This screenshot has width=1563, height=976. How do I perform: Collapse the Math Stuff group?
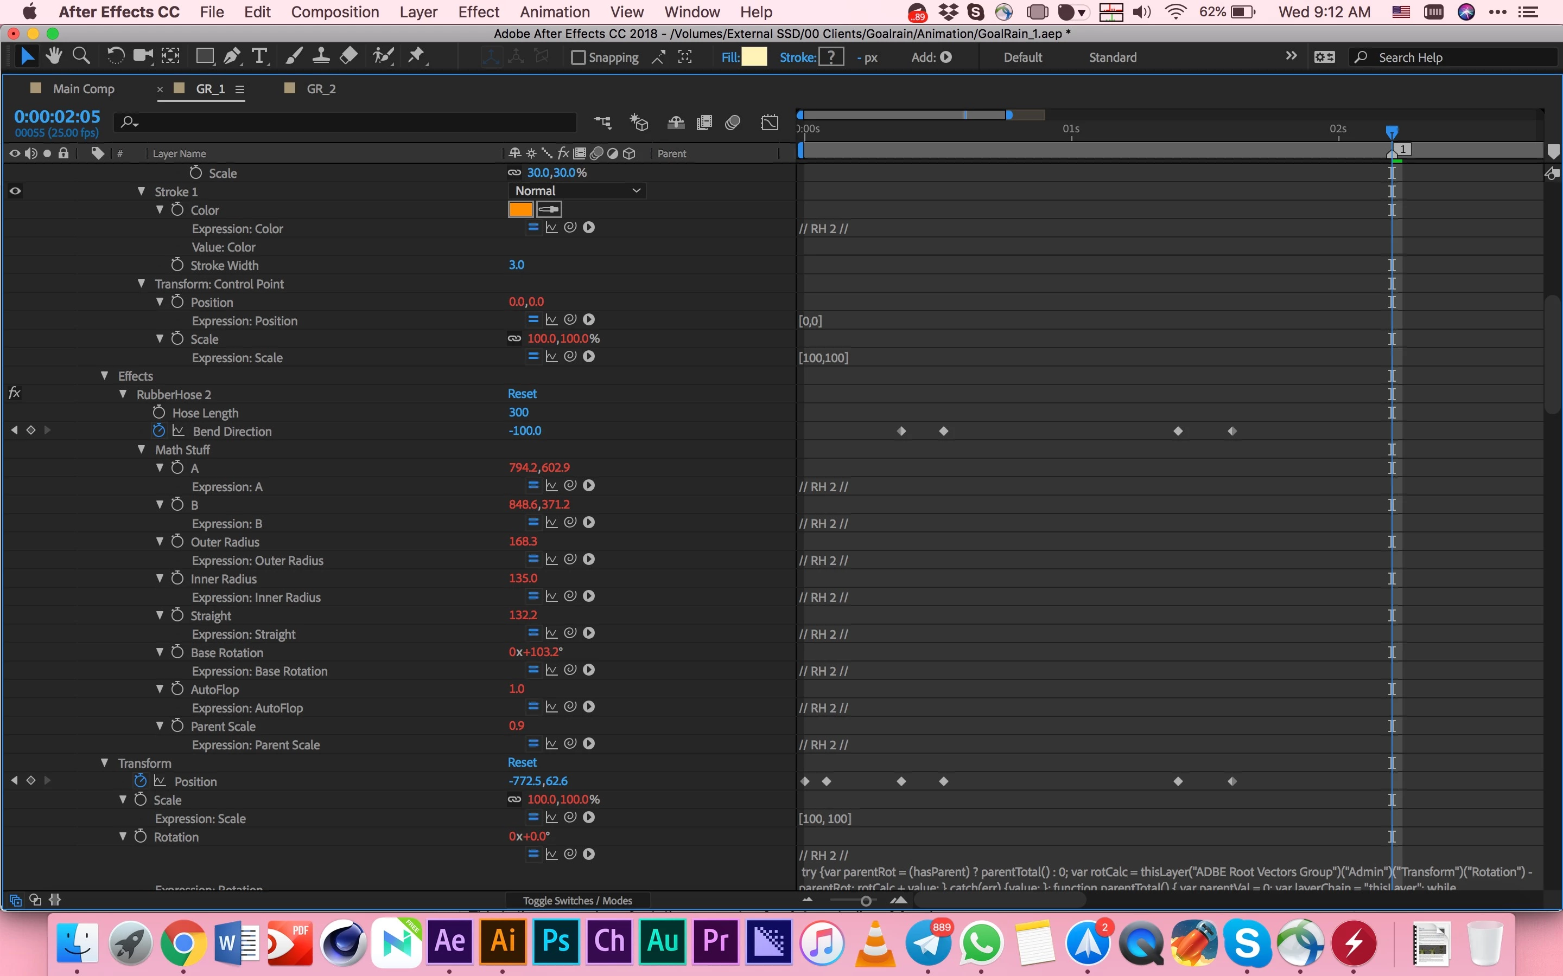142,450
